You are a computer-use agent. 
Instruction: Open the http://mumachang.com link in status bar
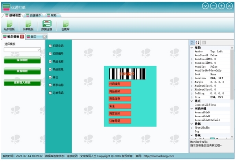pos(159,156)
